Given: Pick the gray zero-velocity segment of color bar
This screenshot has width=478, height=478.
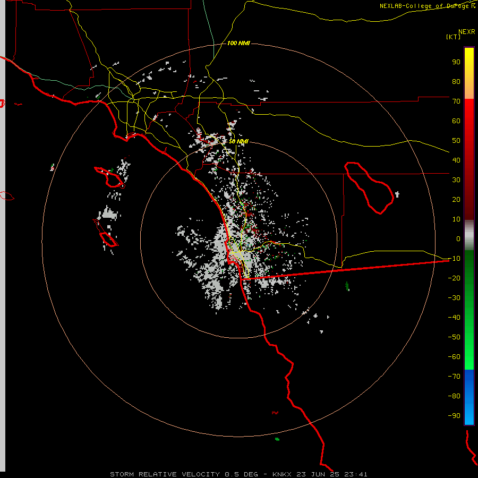Looking at the screenshot, I should tap(469, 235).
